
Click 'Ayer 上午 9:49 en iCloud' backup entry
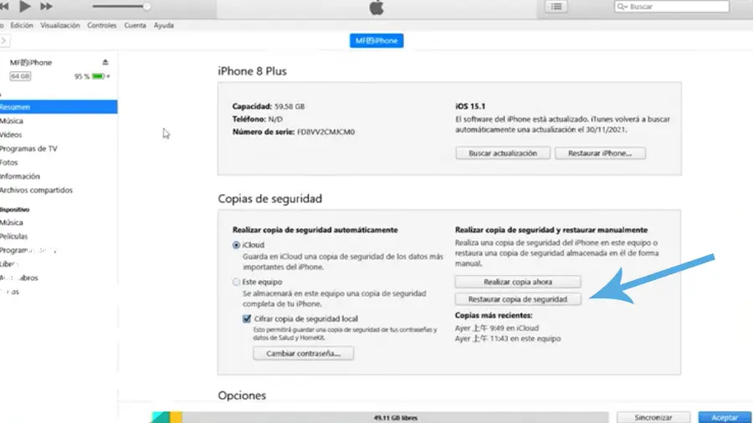click(496, 328)
